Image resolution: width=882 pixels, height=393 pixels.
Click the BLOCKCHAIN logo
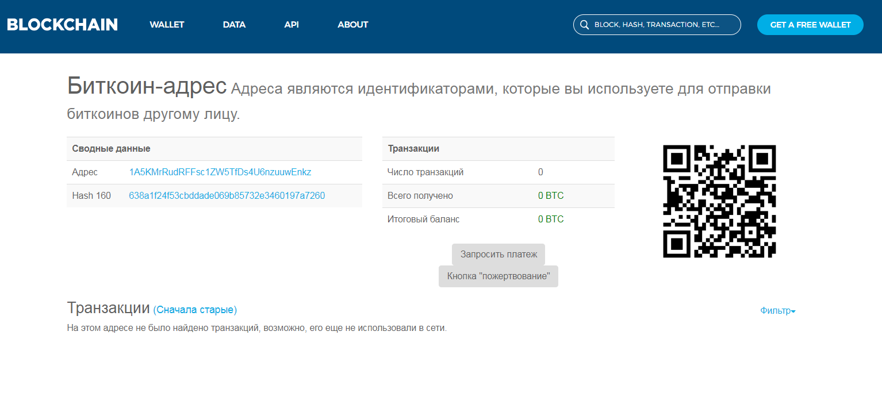click(62, 25)
